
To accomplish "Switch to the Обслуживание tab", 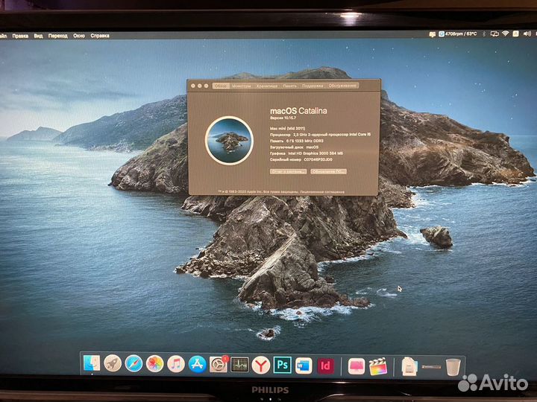I will click(x=342, y=86).
